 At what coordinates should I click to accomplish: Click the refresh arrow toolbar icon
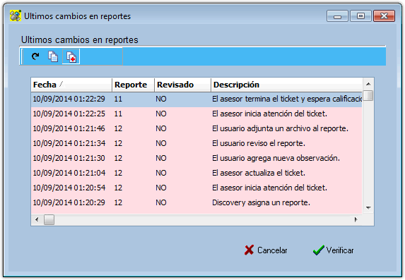(x=35, y=56)
